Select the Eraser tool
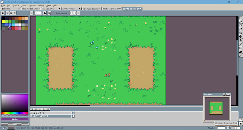This screenshot has width=243, height=130. (240, 25)
